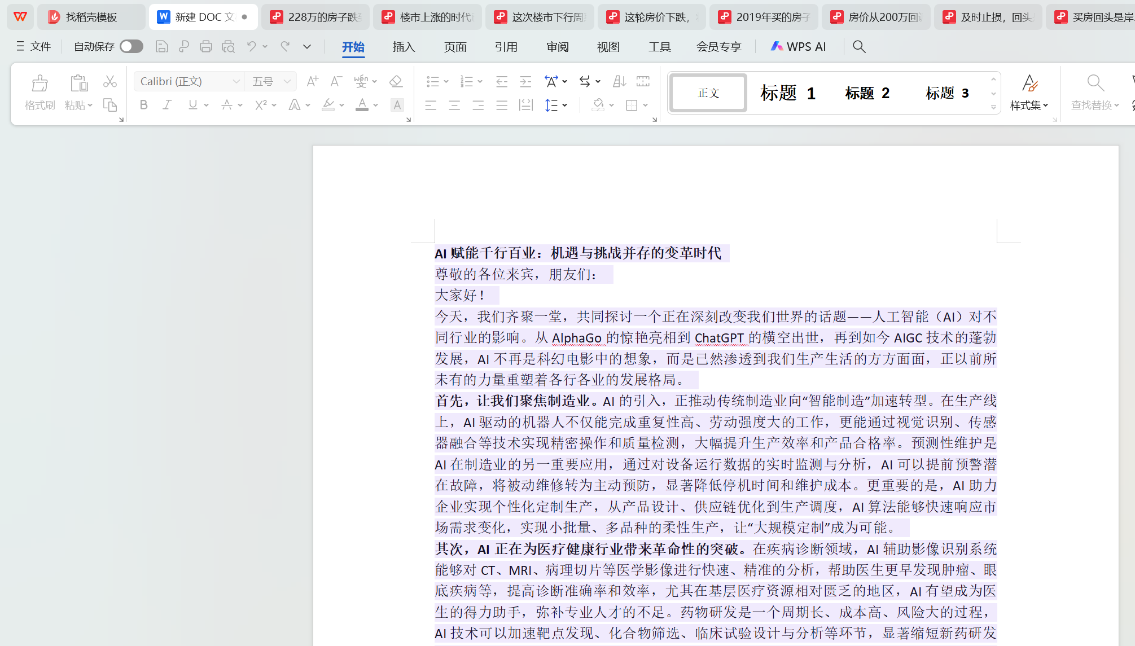Toggle bold text formatting
Screen dimensions: 1135x646
(144, 105)
